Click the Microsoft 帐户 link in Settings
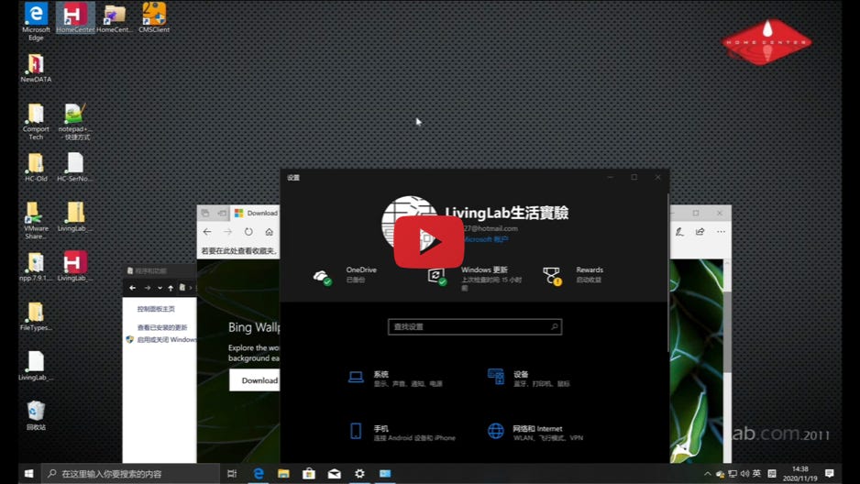Screen dimensions: 860x484 point(485,239)
